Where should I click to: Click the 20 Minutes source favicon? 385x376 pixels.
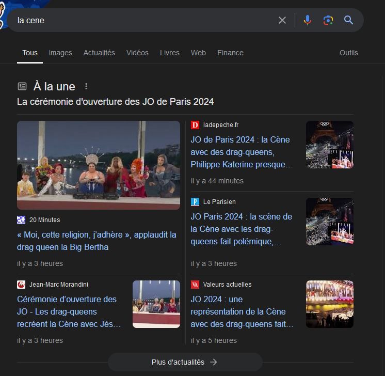coord(21,220)
